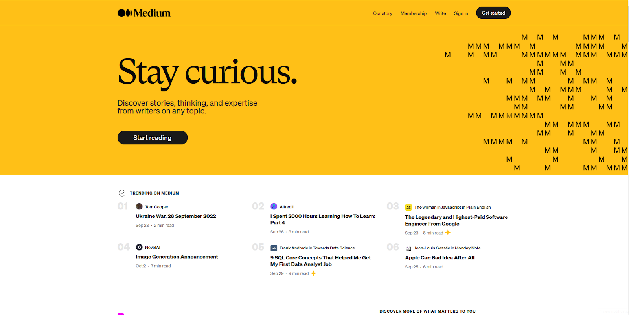Click JavaScript in Plain English JS icon
The height and width of the screenshot is (315, 629).
[x=408, y=207]
